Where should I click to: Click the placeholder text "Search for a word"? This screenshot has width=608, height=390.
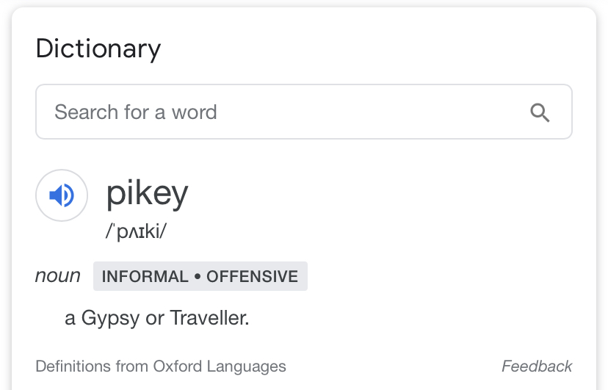135,112
